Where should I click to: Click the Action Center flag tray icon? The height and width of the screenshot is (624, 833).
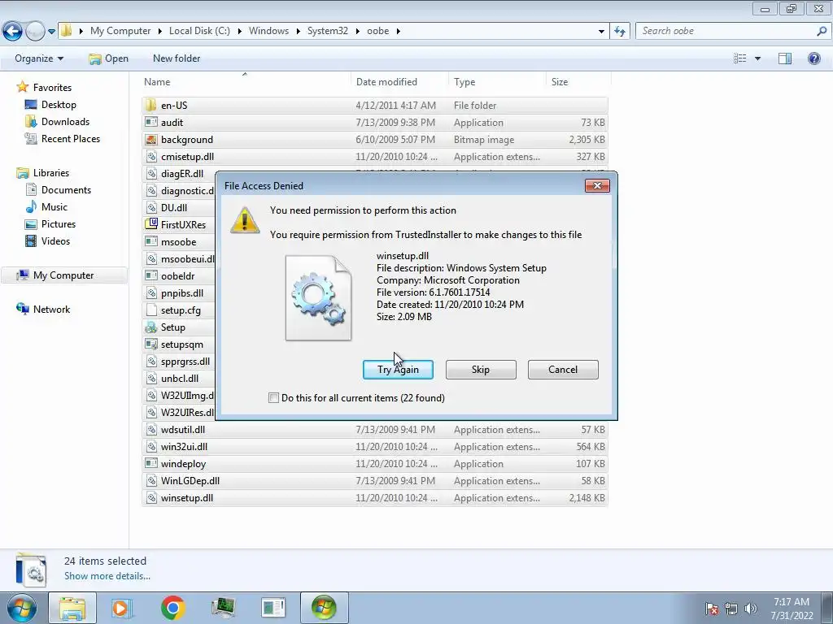pos(712,609)
